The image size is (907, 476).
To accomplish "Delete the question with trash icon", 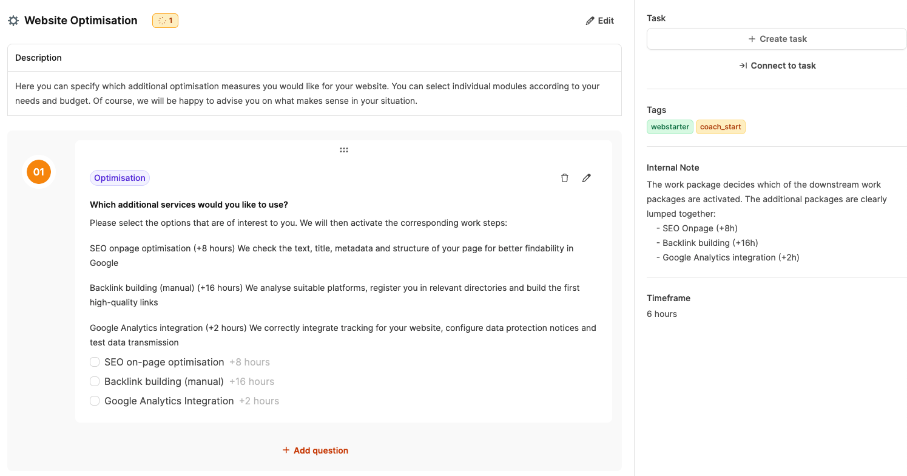I will pyautogui.click(x=565, y=178).
